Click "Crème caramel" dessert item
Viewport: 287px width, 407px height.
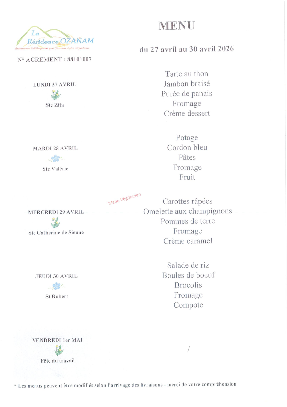click(x=188, y=241)
